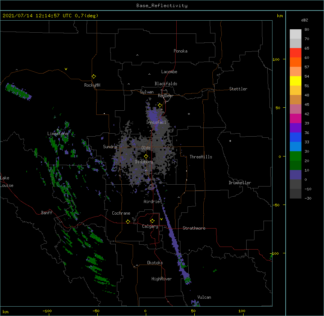
Task: Click the Calgary label
Action: [150, 226]
